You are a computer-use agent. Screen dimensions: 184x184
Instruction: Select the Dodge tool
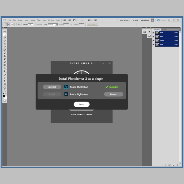5,71
